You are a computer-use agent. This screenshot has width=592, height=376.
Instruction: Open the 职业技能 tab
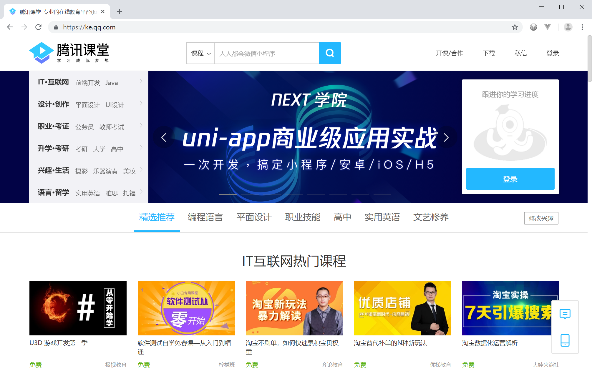tap(303, 217)
